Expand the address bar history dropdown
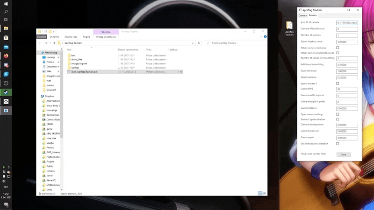 coord(193,43)
